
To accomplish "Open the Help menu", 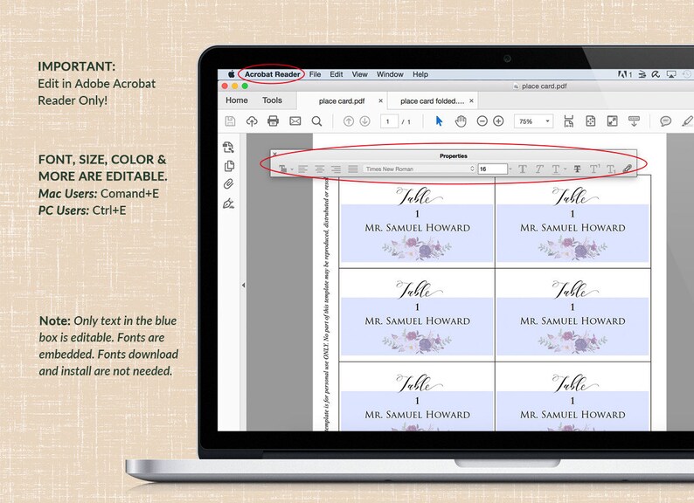I will [420, 74].
